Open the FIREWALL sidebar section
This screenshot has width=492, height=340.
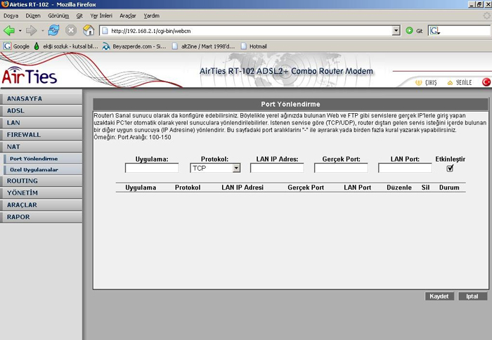(41, 135)
